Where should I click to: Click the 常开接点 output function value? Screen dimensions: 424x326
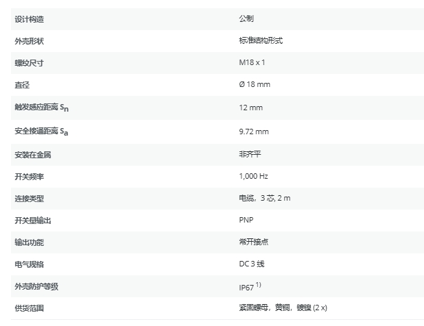(254, 242)
